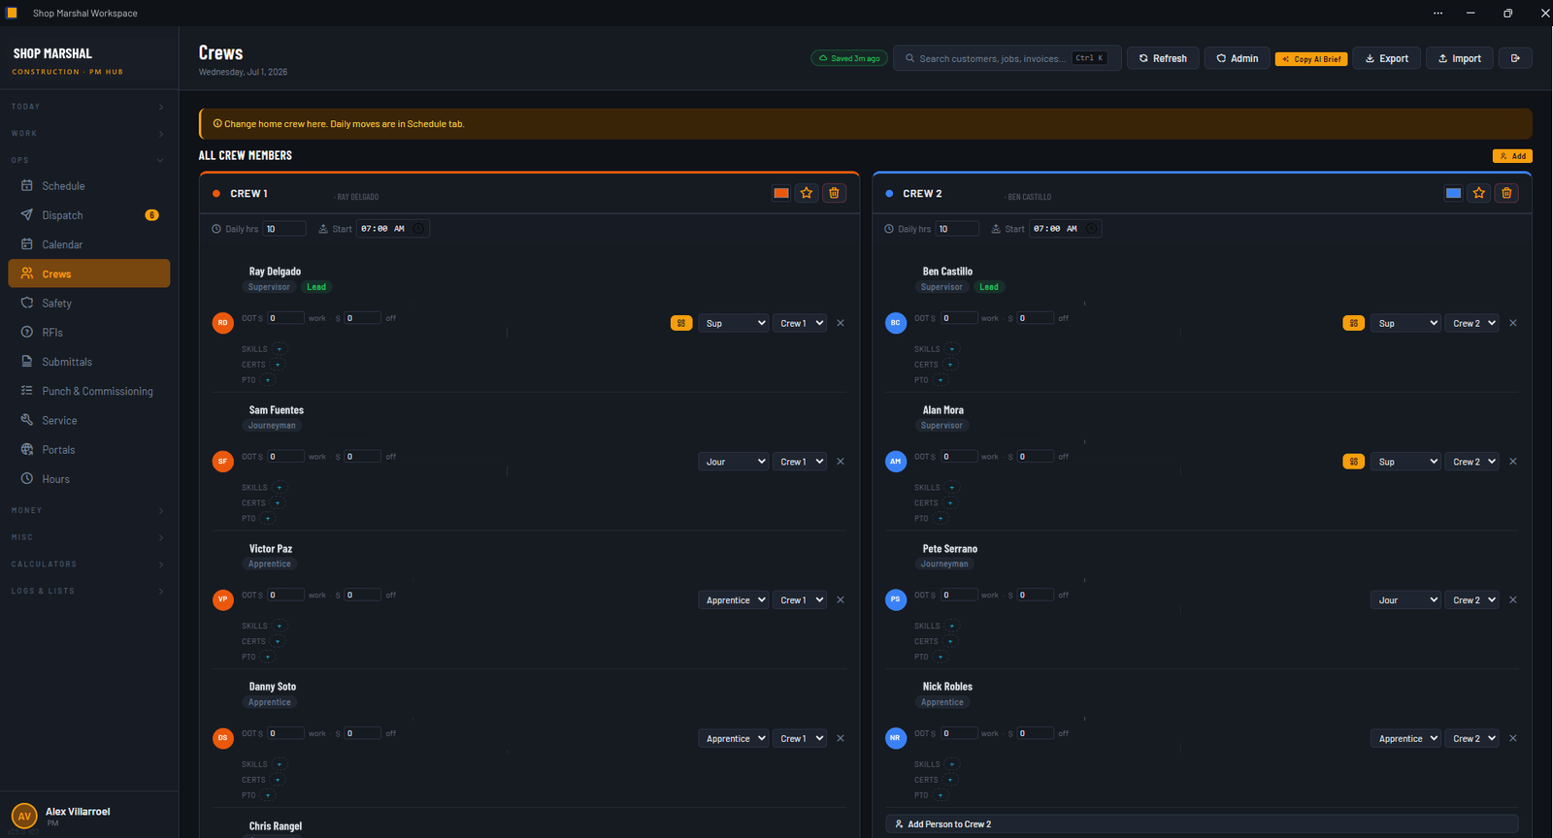Open Nick Robles' Apprentice role dropdown
This screenshot has height=838, width=1553.
tap(1405, 739)
